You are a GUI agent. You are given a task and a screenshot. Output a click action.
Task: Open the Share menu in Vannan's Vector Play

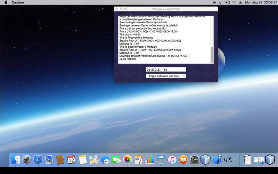[x=123, y=13]
